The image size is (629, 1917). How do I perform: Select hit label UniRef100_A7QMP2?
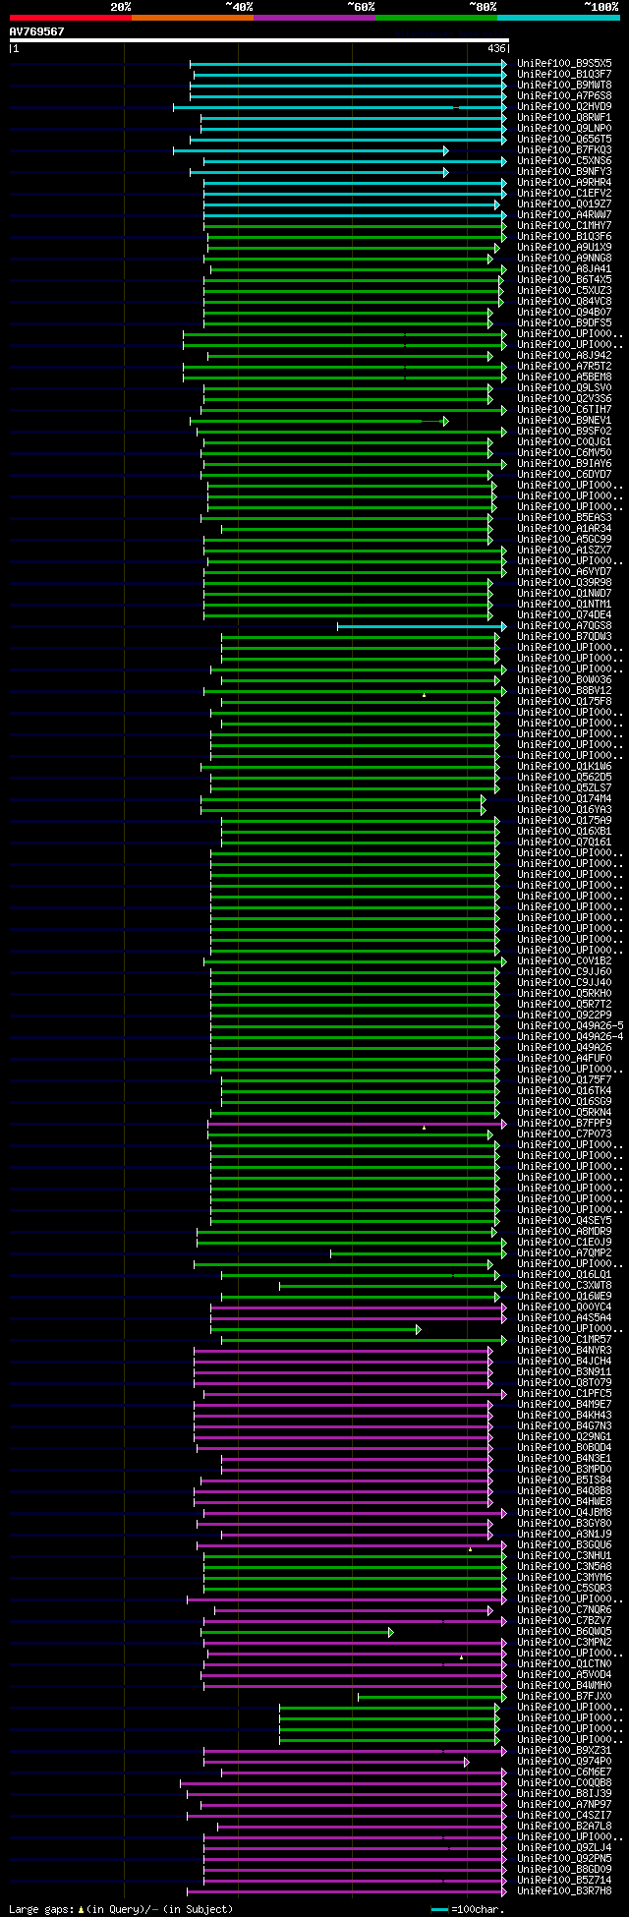(x=564, y=1252)
